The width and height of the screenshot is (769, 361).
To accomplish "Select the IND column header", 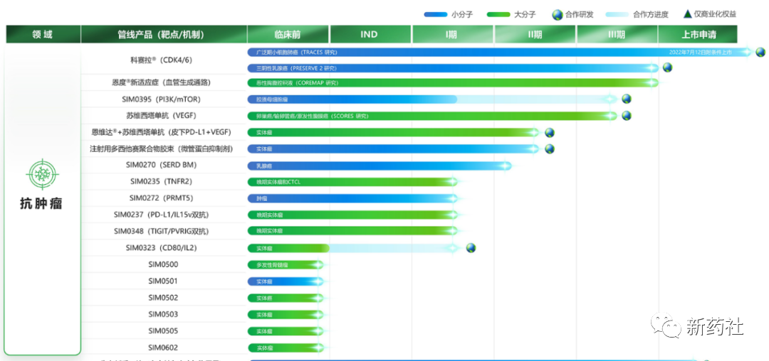I will pyautogui.click(x=370, y=34).
